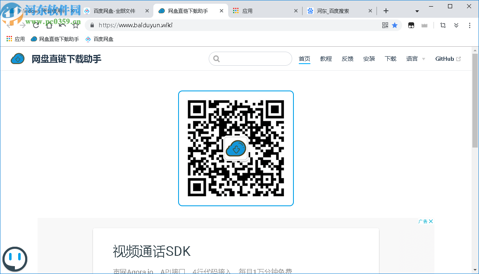Click the blue bookmark star icon
The height and width of the screenshot is (274, 479).
tap(395, 25)
